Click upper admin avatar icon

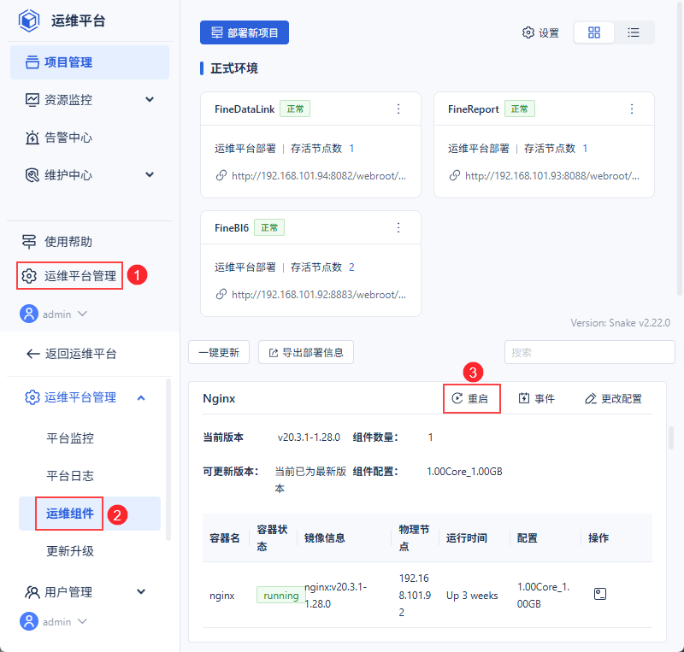click(x=29, y=314)
